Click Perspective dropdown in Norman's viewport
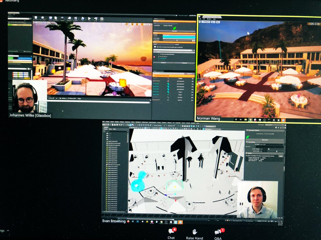The image size is (321, 240). pos(207,22)
